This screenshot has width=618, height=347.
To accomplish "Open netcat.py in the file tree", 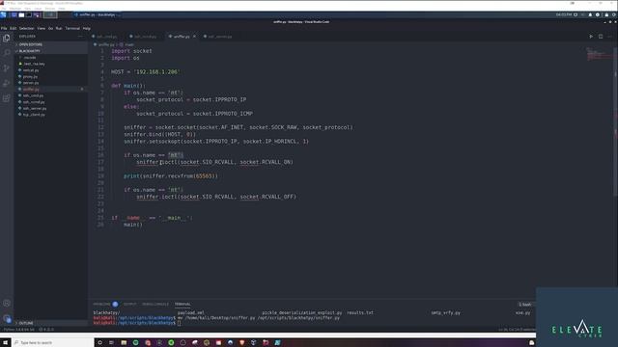I will click(x=31, y=70).
